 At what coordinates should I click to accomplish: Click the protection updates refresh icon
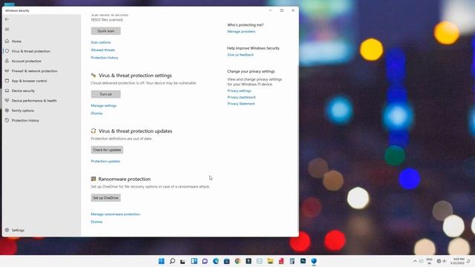coord(94,131)
